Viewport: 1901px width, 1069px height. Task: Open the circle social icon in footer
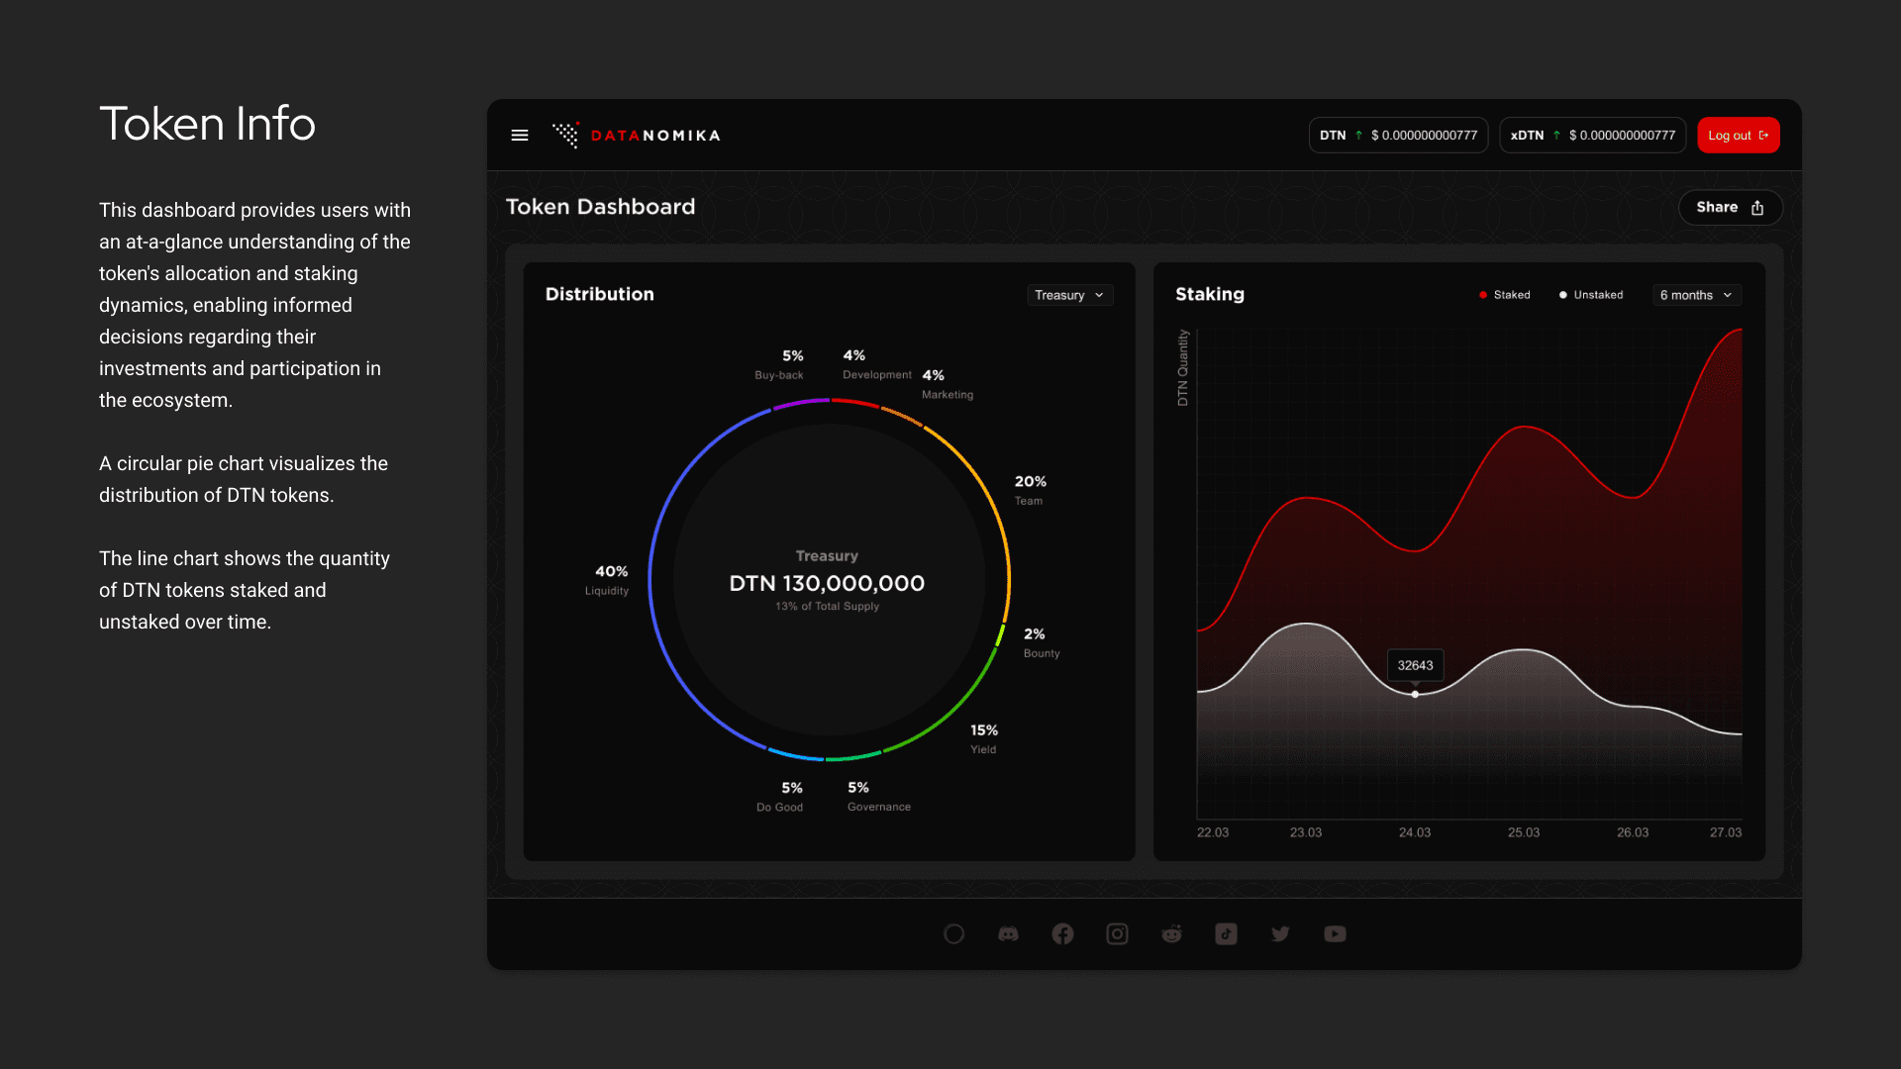[953, 933]
